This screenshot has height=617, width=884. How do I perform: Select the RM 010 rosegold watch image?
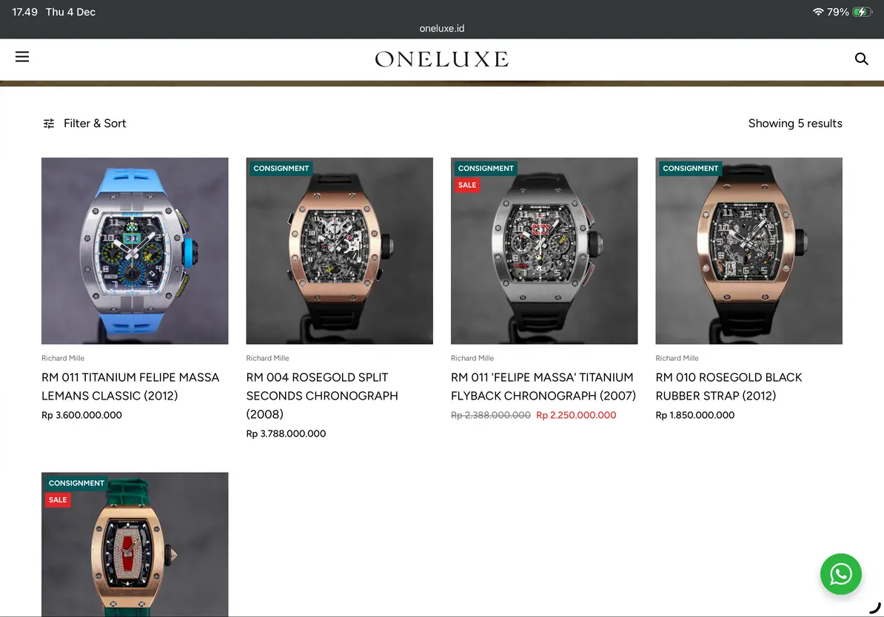(749, 251)
